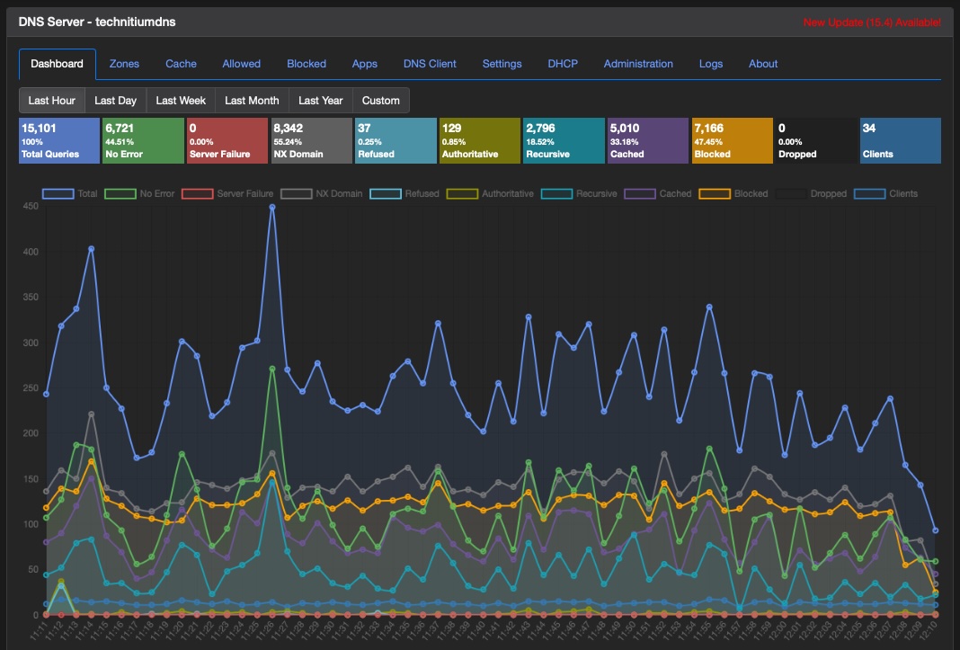960x650 pixels.
Task: Click the Total Queries stat tile
Action: (x=59, y=141)
